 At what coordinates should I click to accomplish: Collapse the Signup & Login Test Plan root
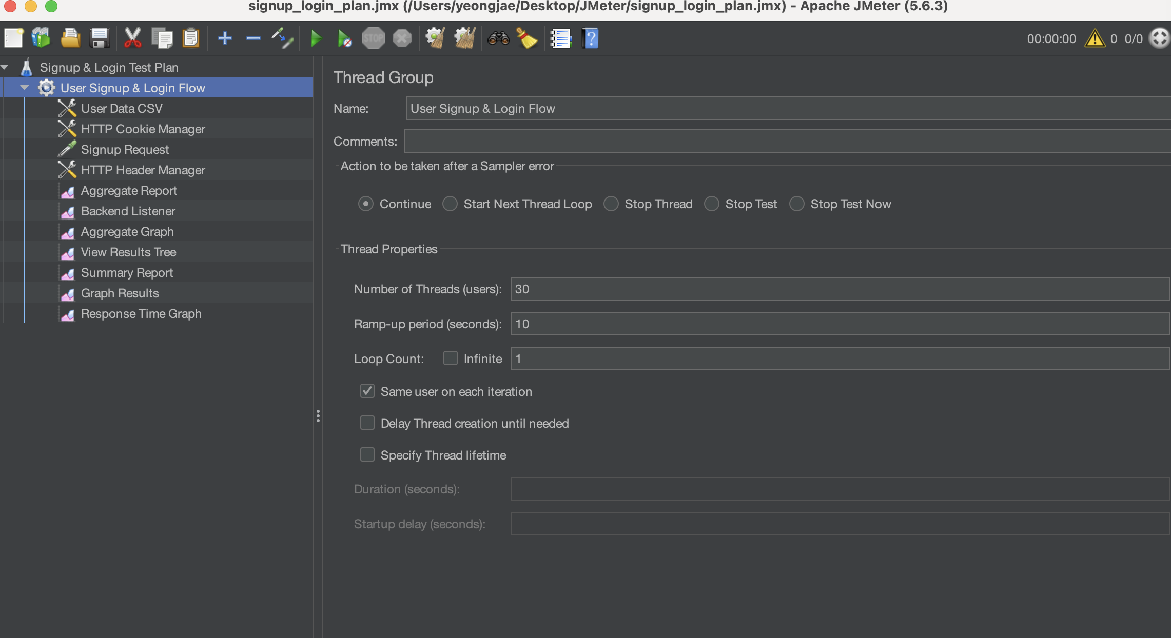5,67
